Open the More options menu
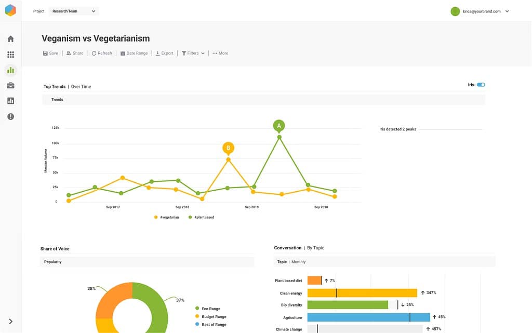532x333 pixels. 220,52
